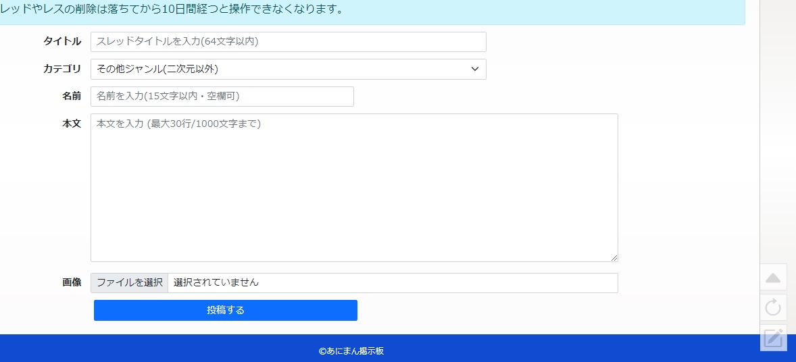The width and height of the screenshot is (796, 362).
Task: Click the カテゴリ field label
Action: click(x=62, y=69)
